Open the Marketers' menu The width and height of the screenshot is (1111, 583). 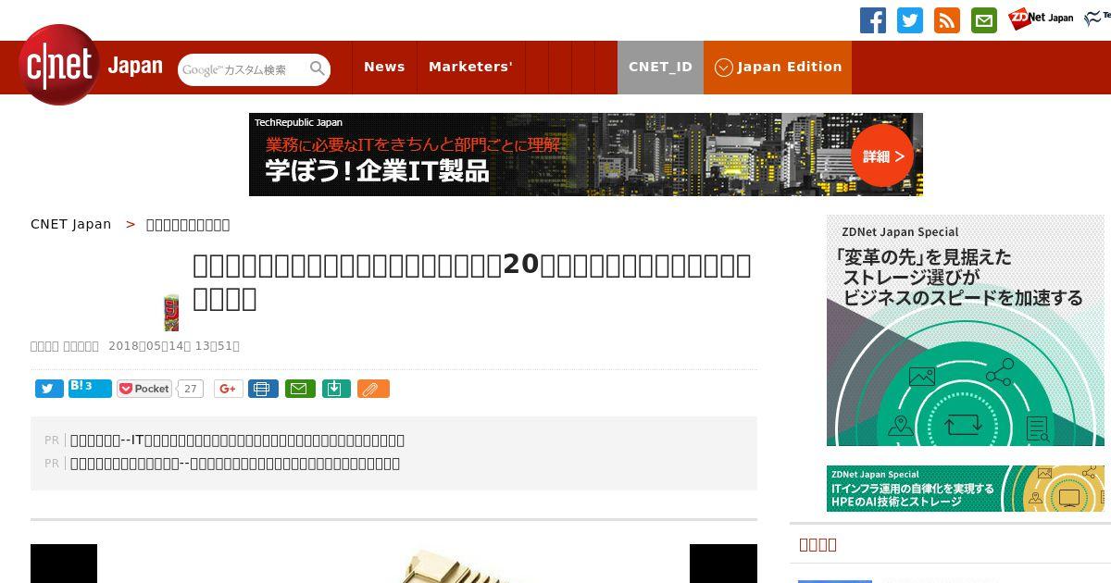pos(470,67)
